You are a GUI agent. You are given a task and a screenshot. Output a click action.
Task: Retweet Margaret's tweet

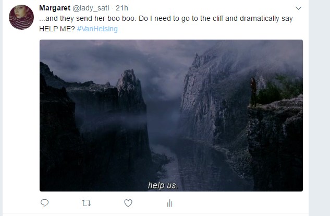point(86,203)
